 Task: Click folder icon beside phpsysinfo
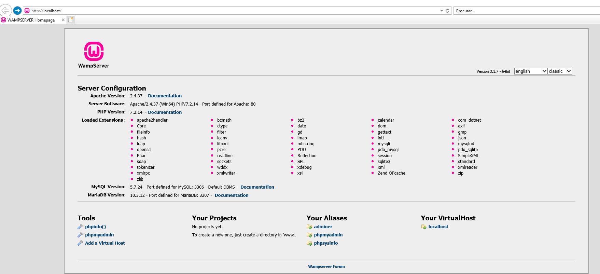click(x=309, y=243)
